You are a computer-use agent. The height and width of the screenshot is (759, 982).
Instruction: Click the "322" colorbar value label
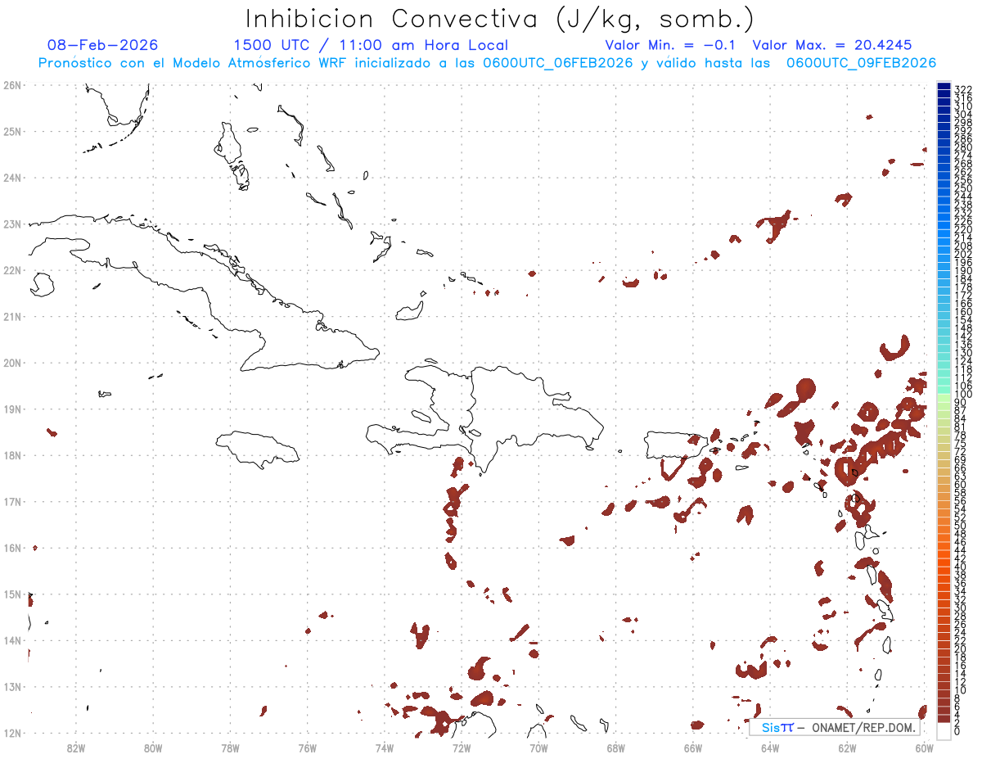click(962, 89)
